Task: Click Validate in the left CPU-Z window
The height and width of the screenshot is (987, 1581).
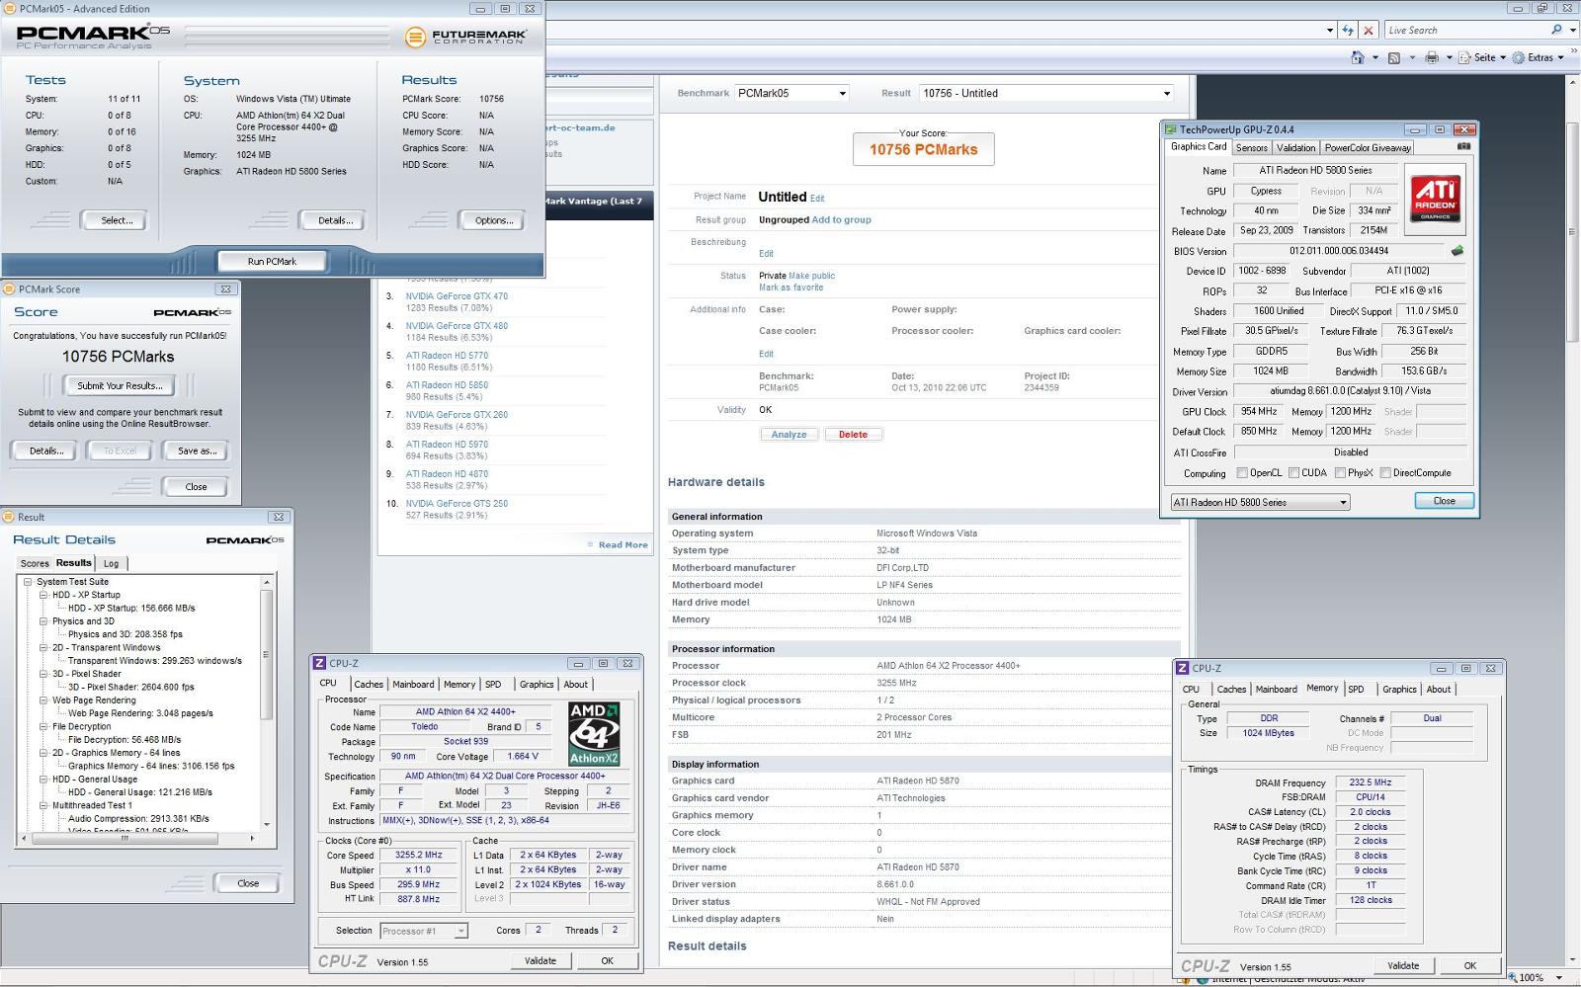Action: tap(541, 960)
